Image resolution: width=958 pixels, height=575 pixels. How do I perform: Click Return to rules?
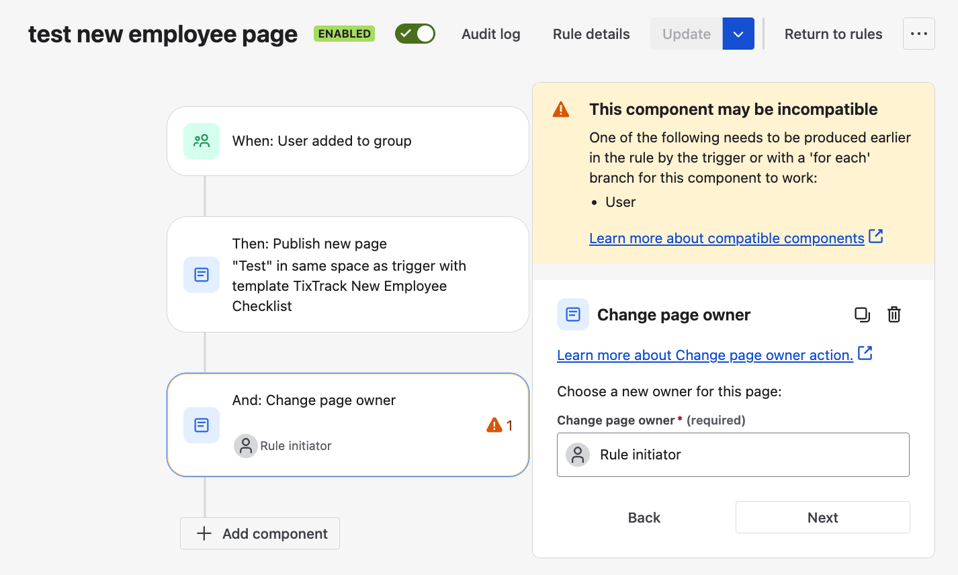834,34
